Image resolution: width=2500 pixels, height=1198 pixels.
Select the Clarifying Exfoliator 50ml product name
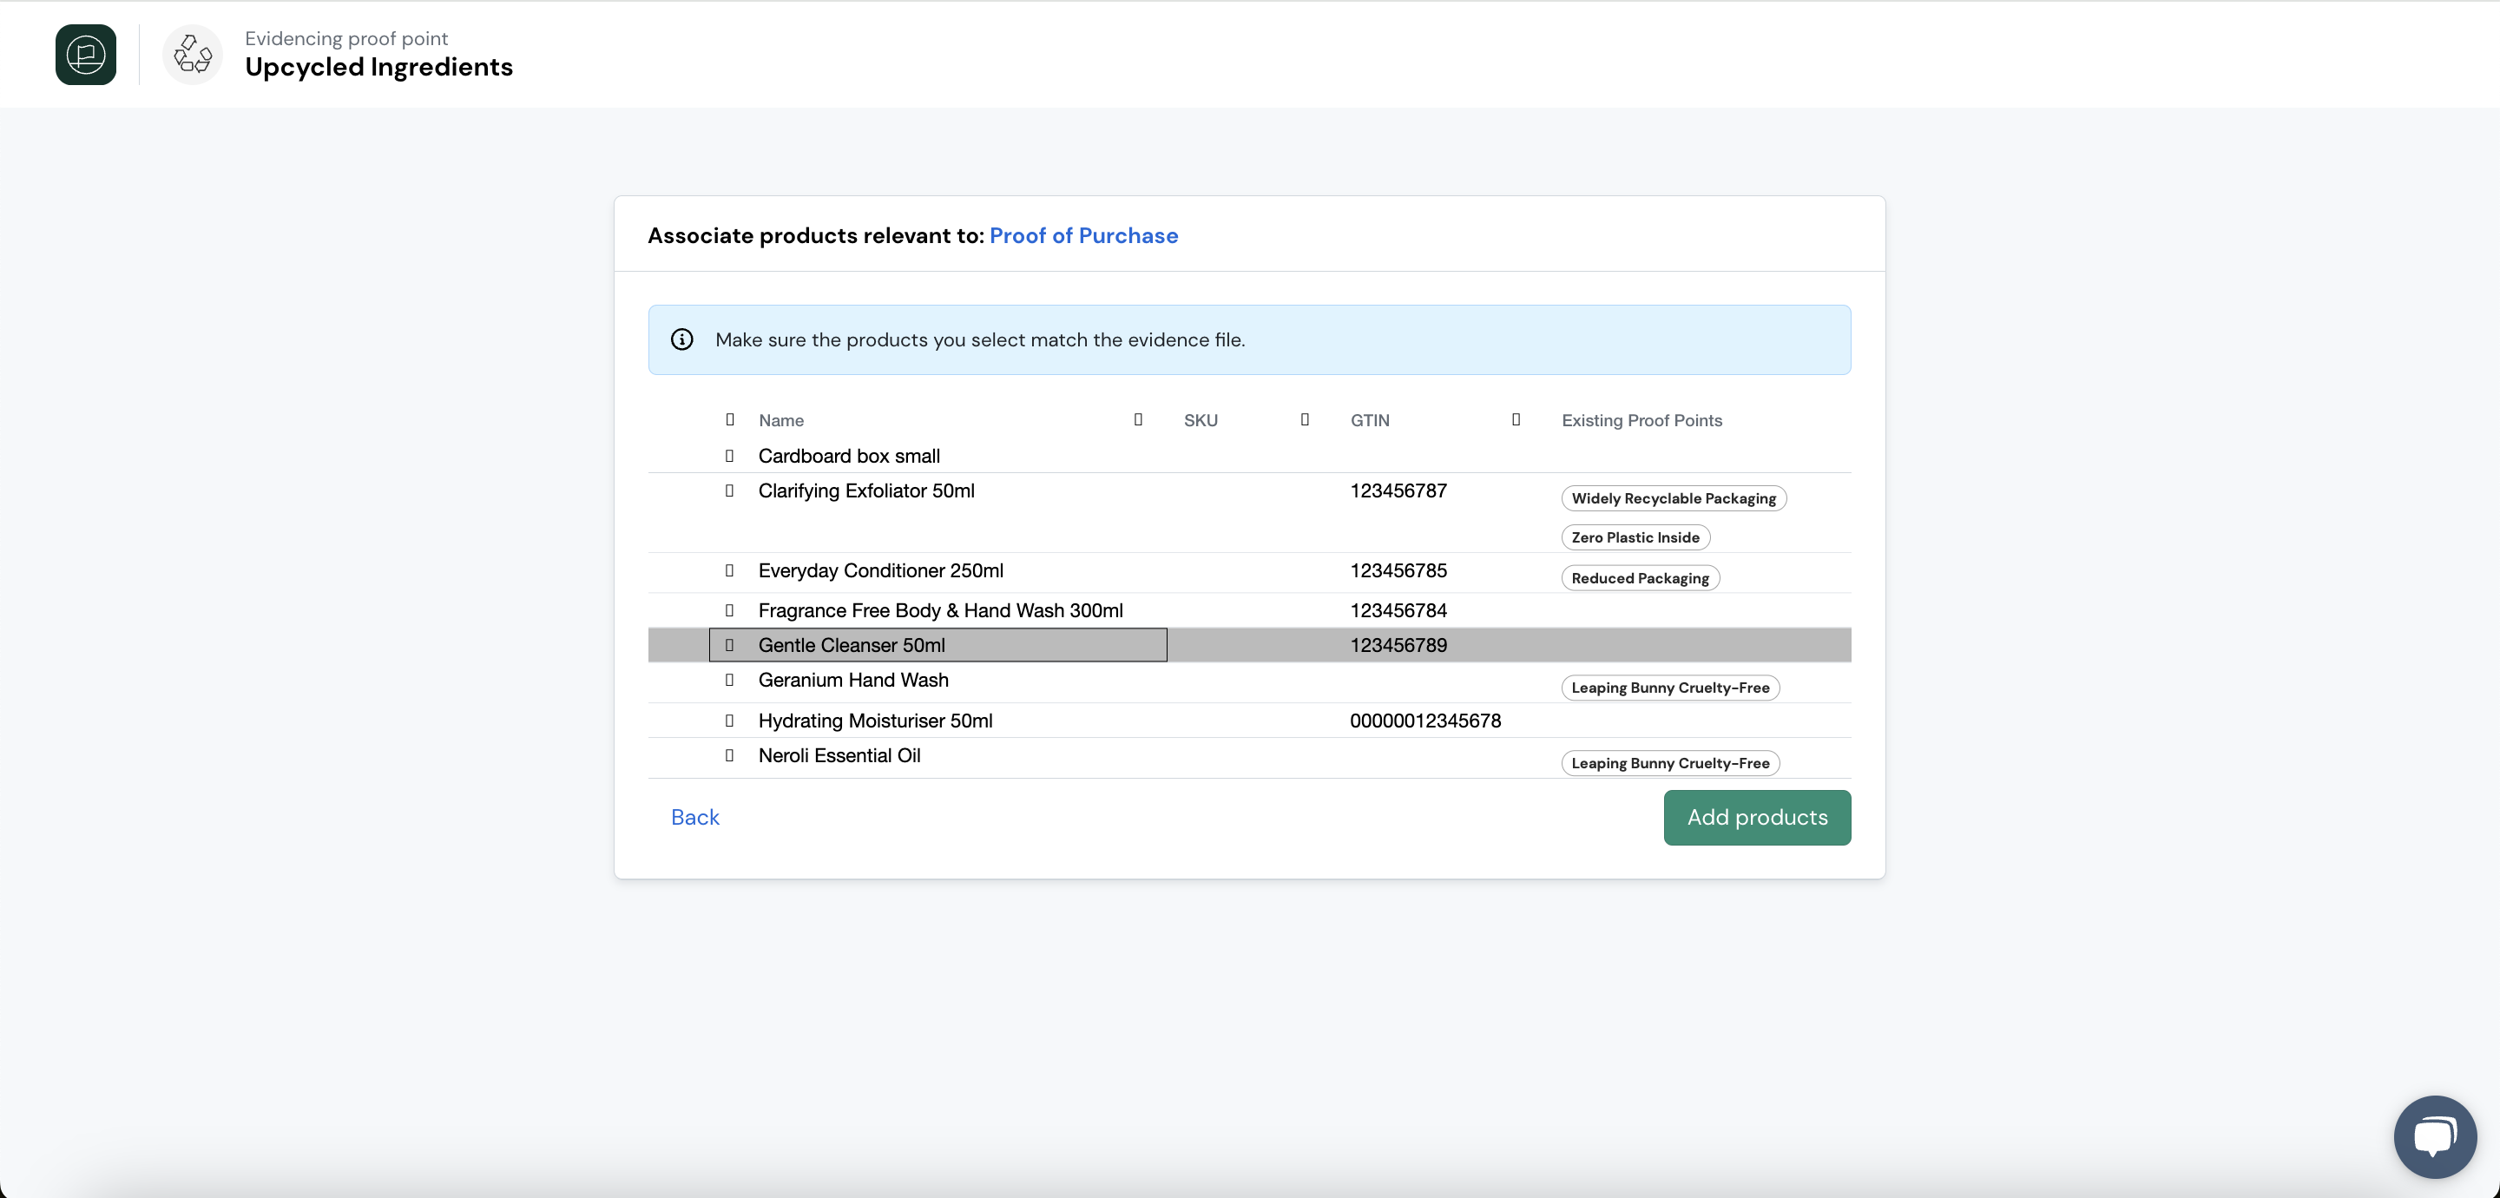[x=866, y=490]
